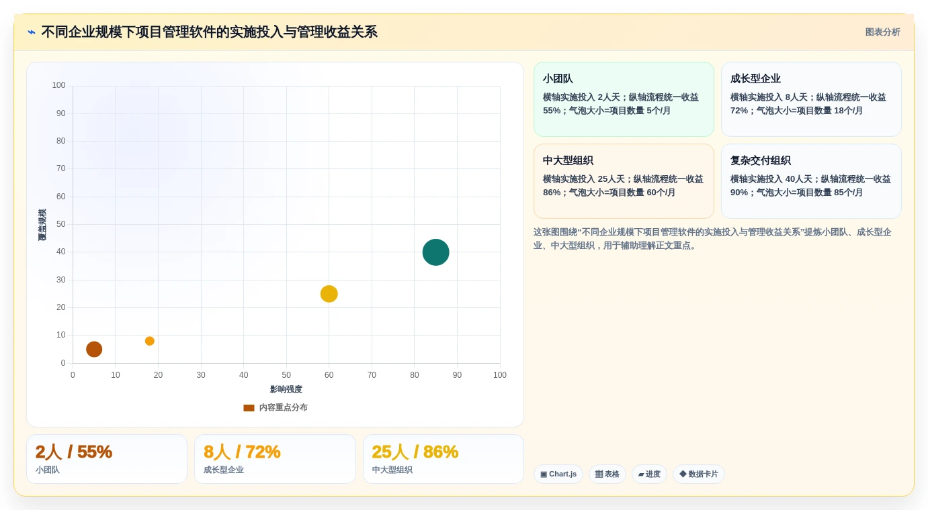Click the 复杂交付组织 card description text
This screenshot has height=510, width=928.
pyautogui.click(x=810, y=186)
